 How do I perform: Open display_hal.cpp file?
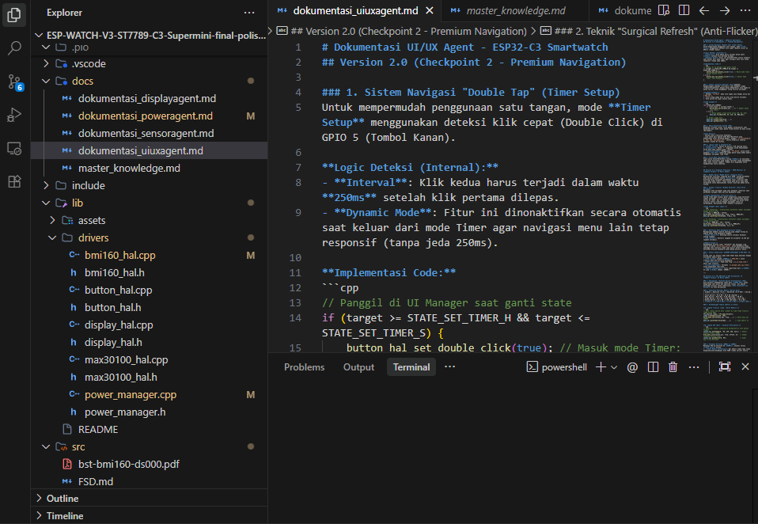tap(149, 325)
